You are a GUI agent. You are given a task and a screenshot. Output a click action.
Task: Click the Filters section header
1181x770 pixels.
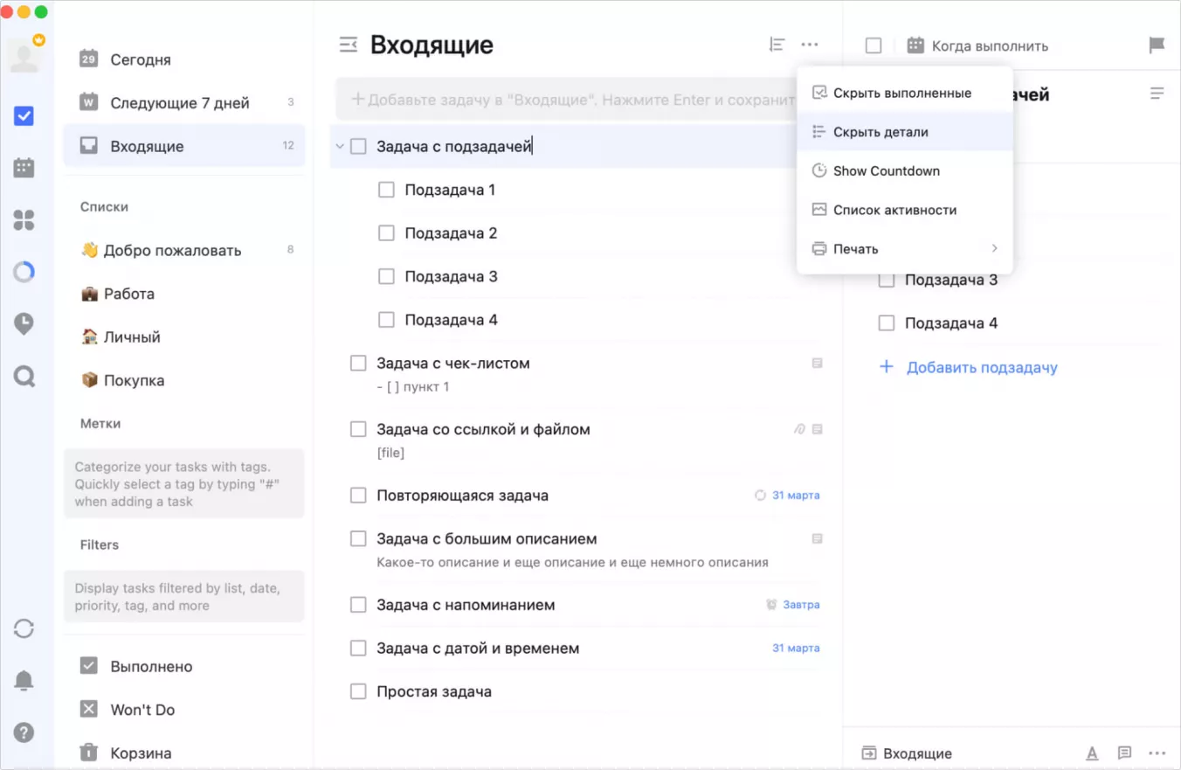click(100, 545)
